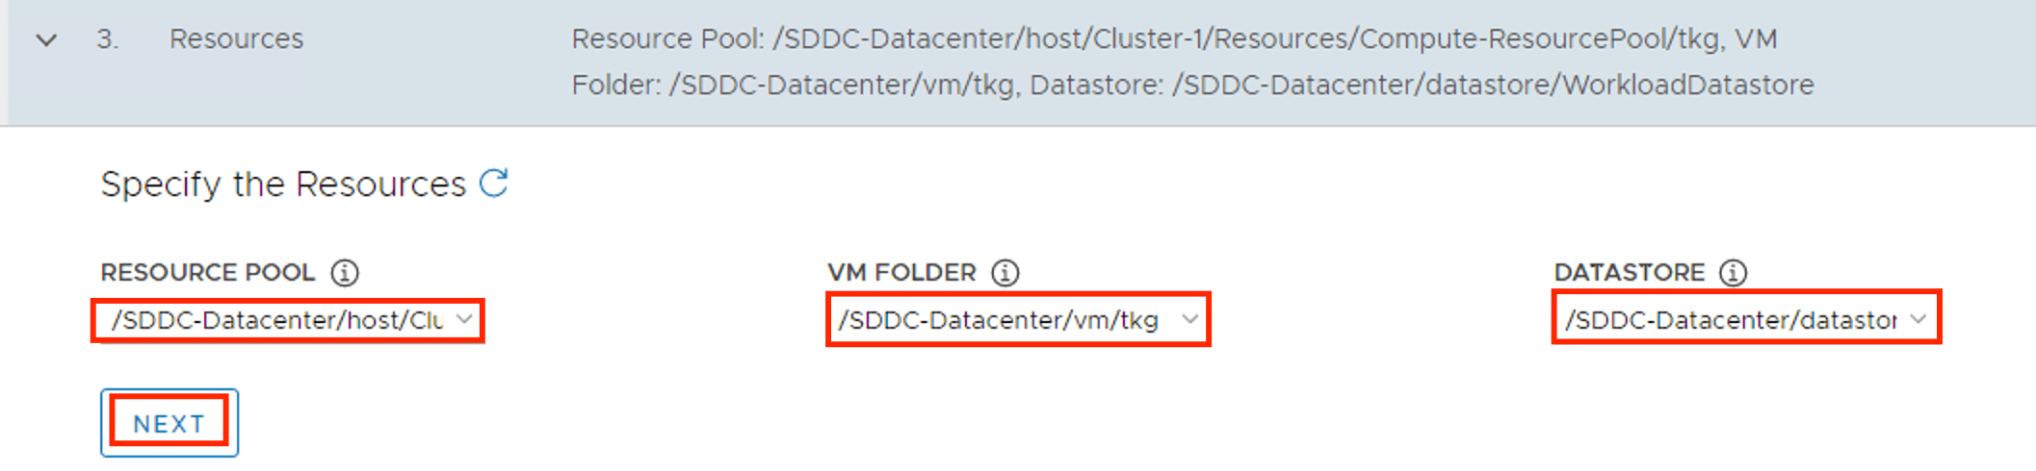This screenshot has height=471, width=2036.
Task: Click the Resources step title
Action: click(236, 39)
